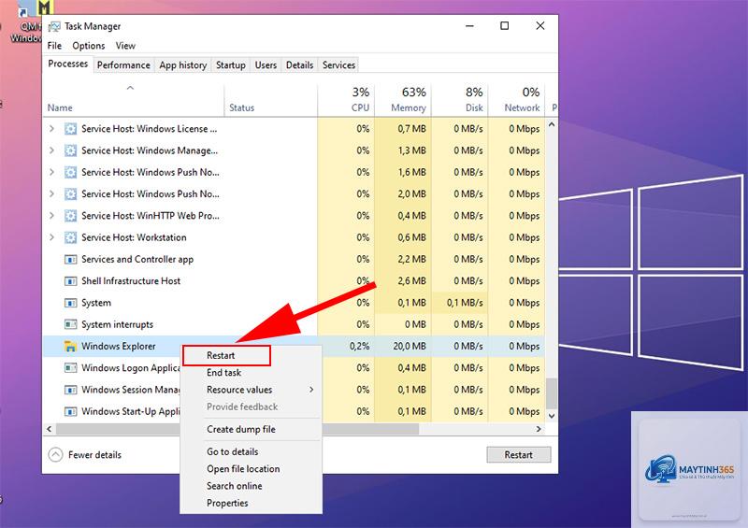This screenshot has width=748, height=528.
Task: Click the Windows Logon Application icon
Action: (x=71, y=368)
